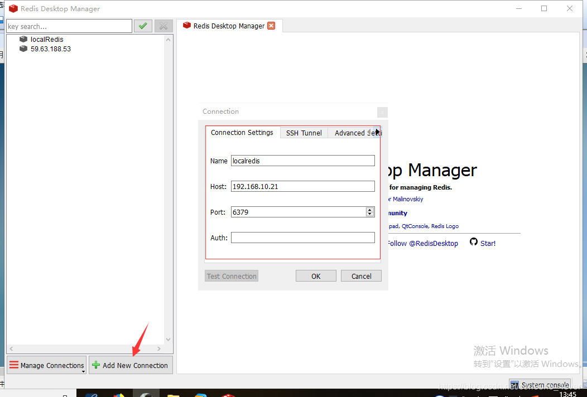Screen dimensions: 587x397
Task: Close the Redis Desktop Manager tab
Action: click(x=271, y=26)
